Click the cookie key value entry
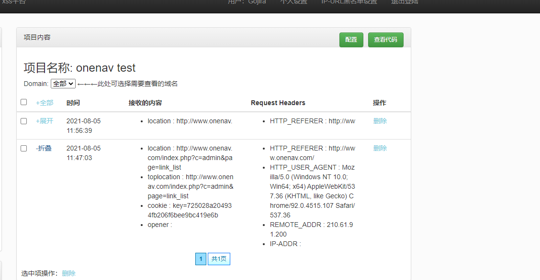 [190, 210]
